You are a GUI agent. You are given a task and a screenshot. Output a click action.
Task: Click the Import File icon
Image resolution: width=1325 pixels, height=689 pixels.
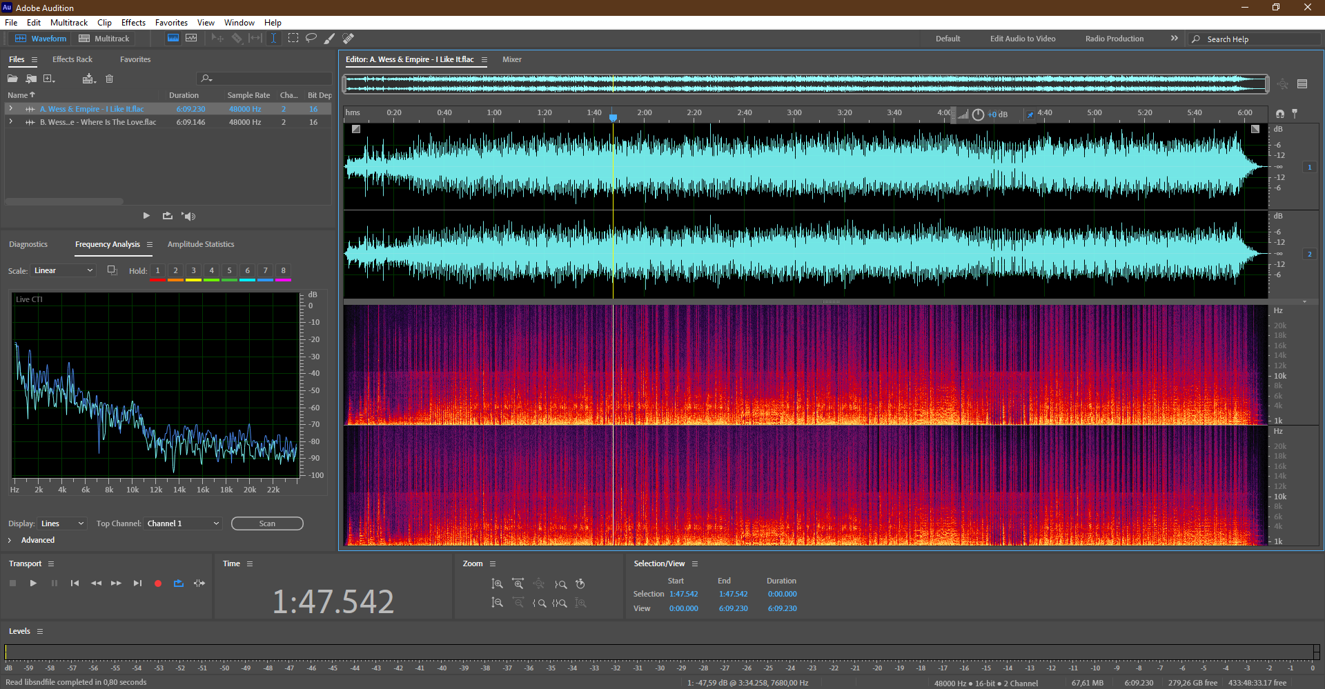coord(31,79)
